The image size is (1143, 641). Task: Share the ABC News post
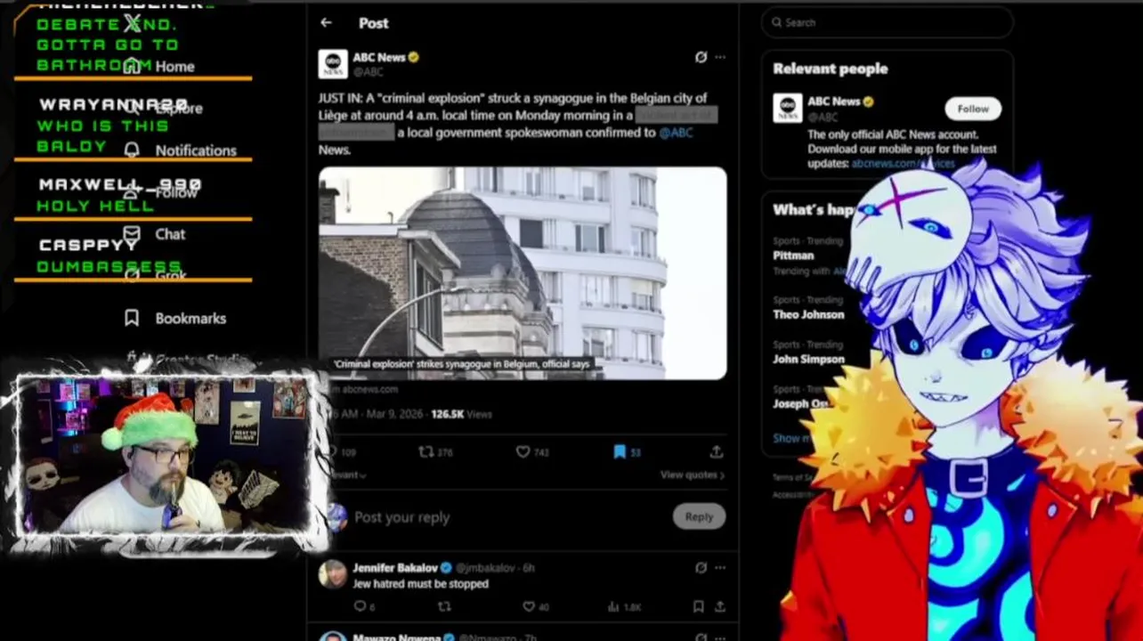point(717,452)
